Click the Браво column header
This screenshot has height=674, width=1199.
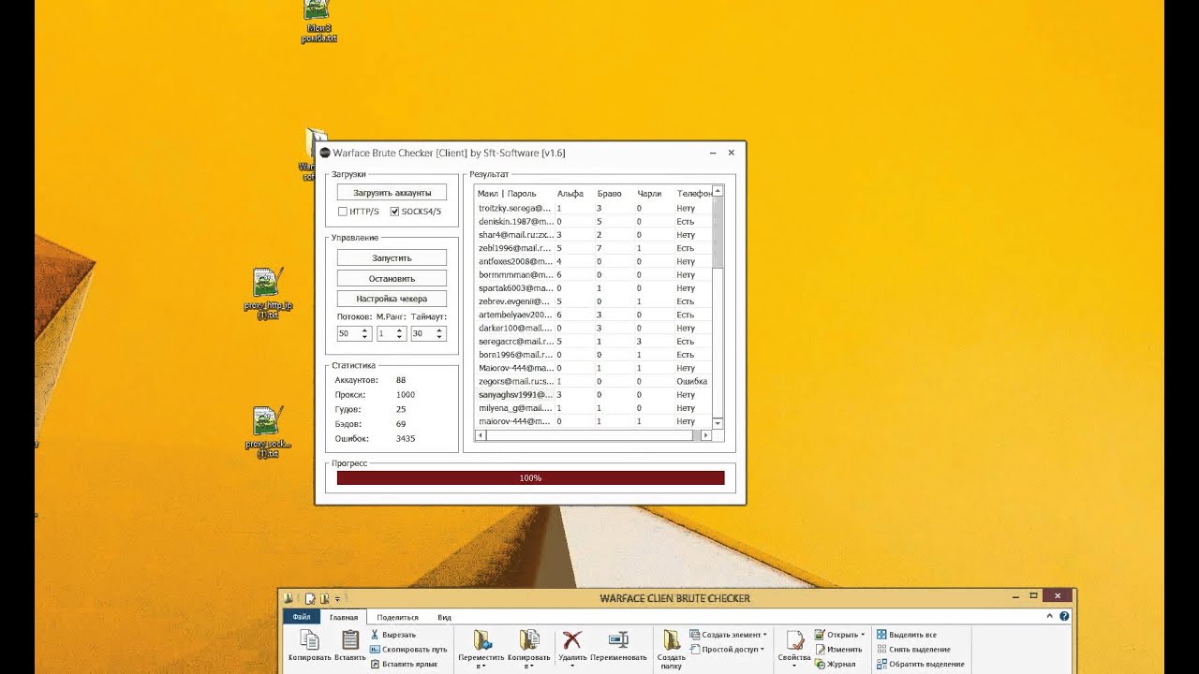(609, 194)
